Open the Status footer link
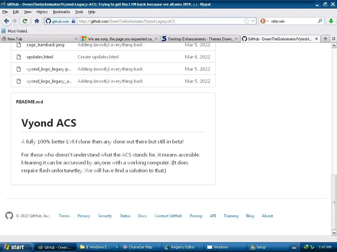 (125, 216)
